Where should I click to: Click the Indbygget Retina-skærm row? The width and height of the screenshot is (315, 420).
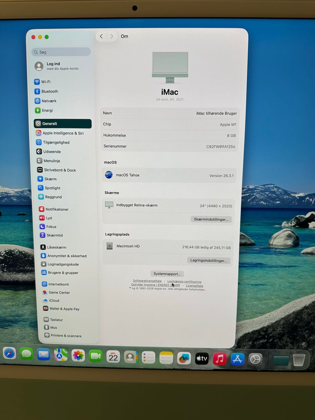pyautogui.click(x=169, y=205)
